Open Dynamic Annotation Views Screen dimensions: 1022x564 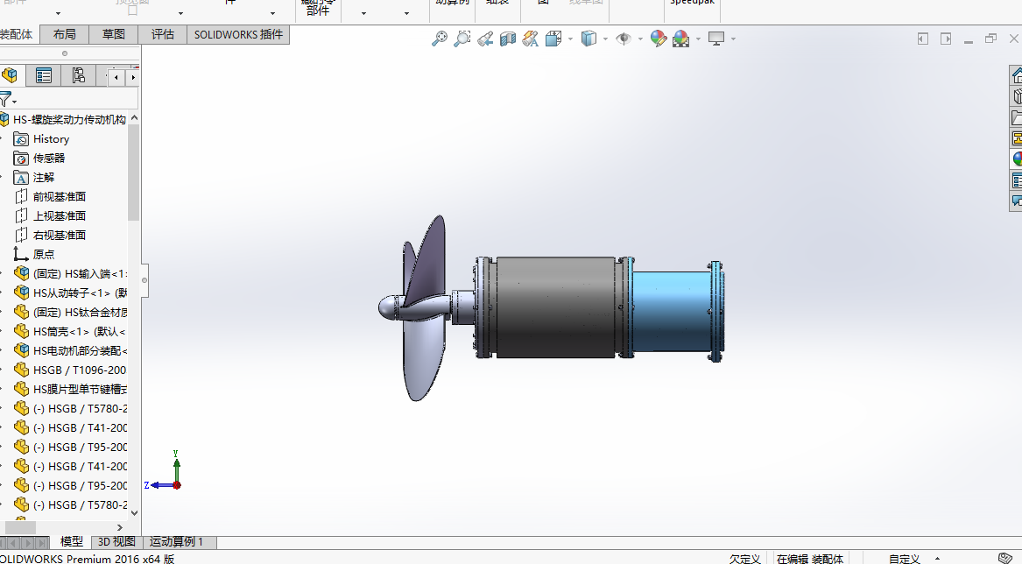(531, 39)
